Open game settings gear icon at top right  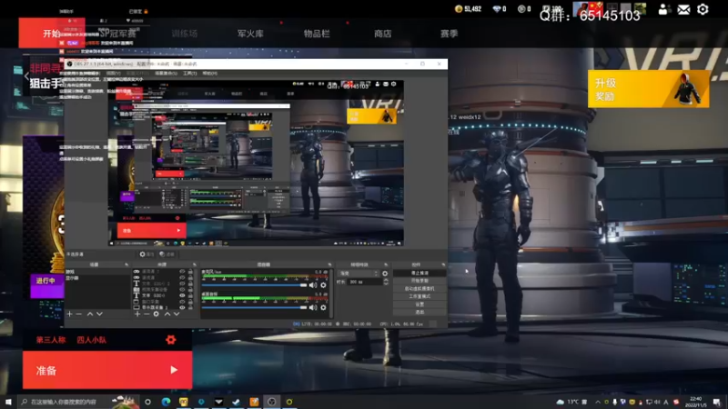coord(703,9)
